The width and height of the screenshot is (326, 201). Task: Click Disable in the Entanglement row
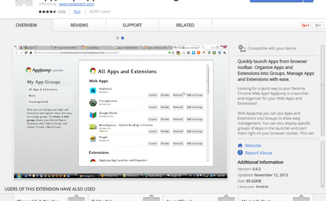(x=165, y=107)
